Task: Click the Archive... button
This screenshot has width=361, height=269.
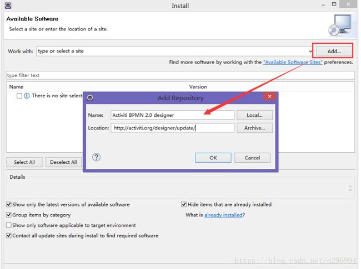Action: [x=254, y=128]
